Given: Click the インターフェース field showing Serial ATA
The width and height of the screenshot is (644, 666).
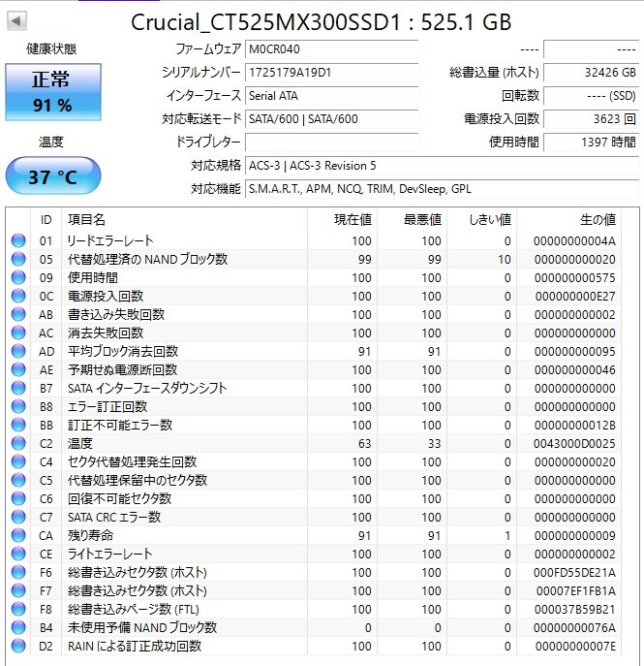Looking at the screenshot, I should (332, 96).
